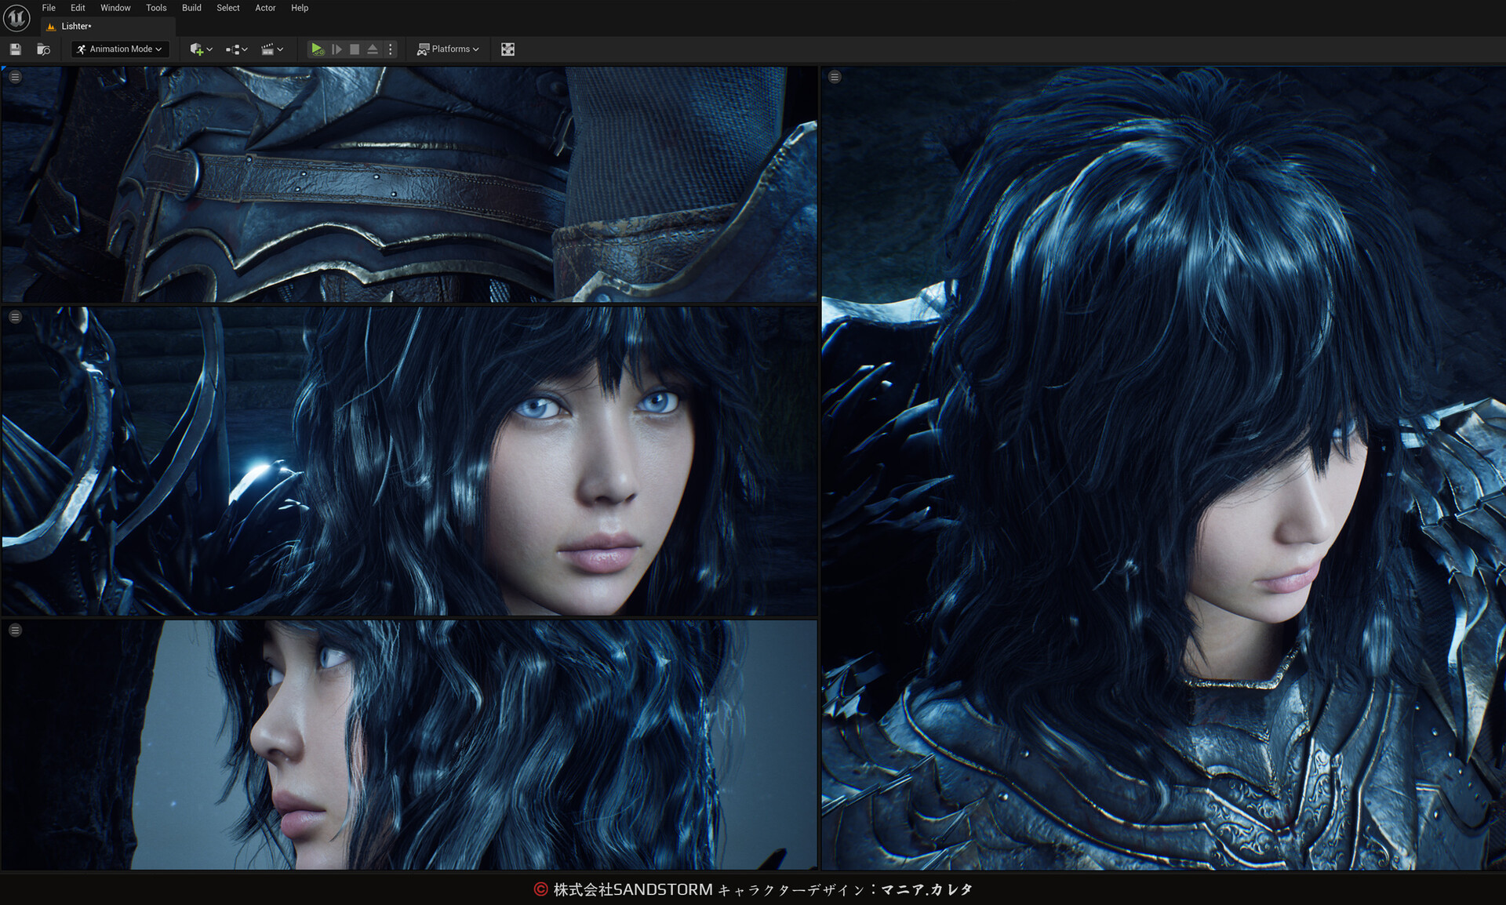Open the Build menu
The image size is (1506, 905).
(x=191, y=8)
